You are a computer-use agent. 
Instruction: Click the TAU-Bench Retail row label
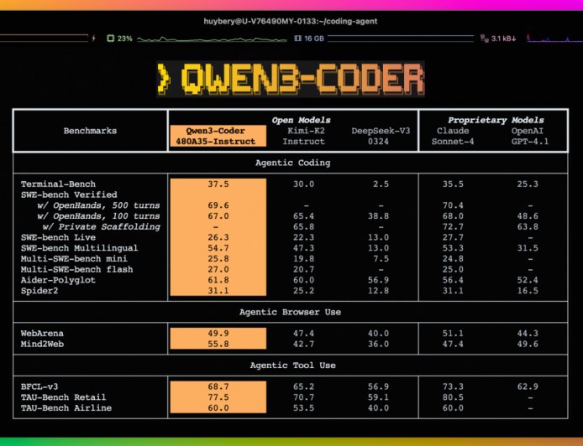click(64, 397)
